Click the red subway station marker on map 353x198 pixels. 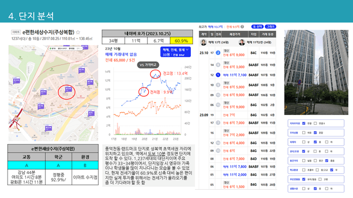(x=16, y=119)
